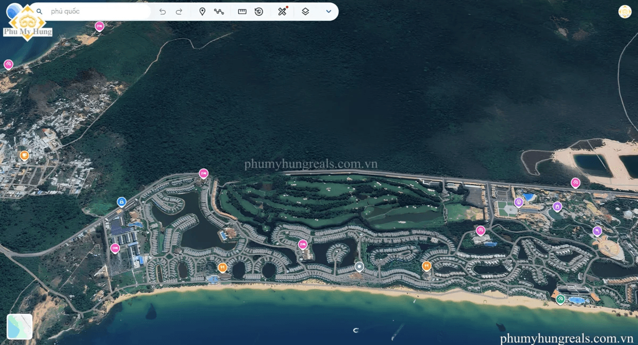Redo the last action
Viewport: 638px width, 345px height.
pyautogui.click(x=179, y=11)
